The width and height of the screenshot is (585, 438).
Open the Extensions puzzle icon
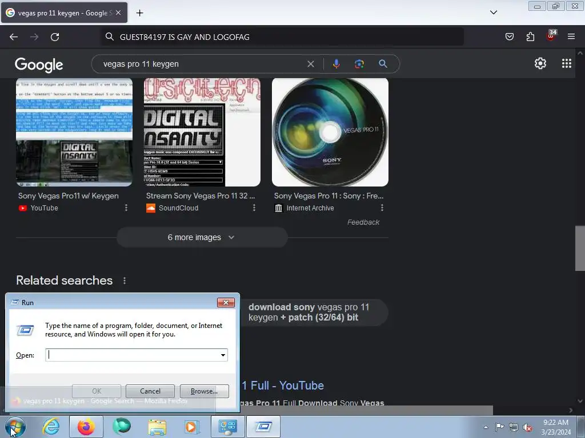[530, 36]
